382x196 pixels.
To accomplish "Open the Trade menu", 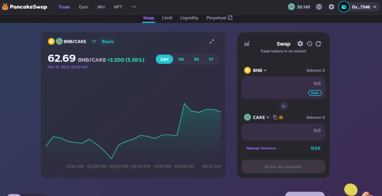I will [x=64, y=7].
